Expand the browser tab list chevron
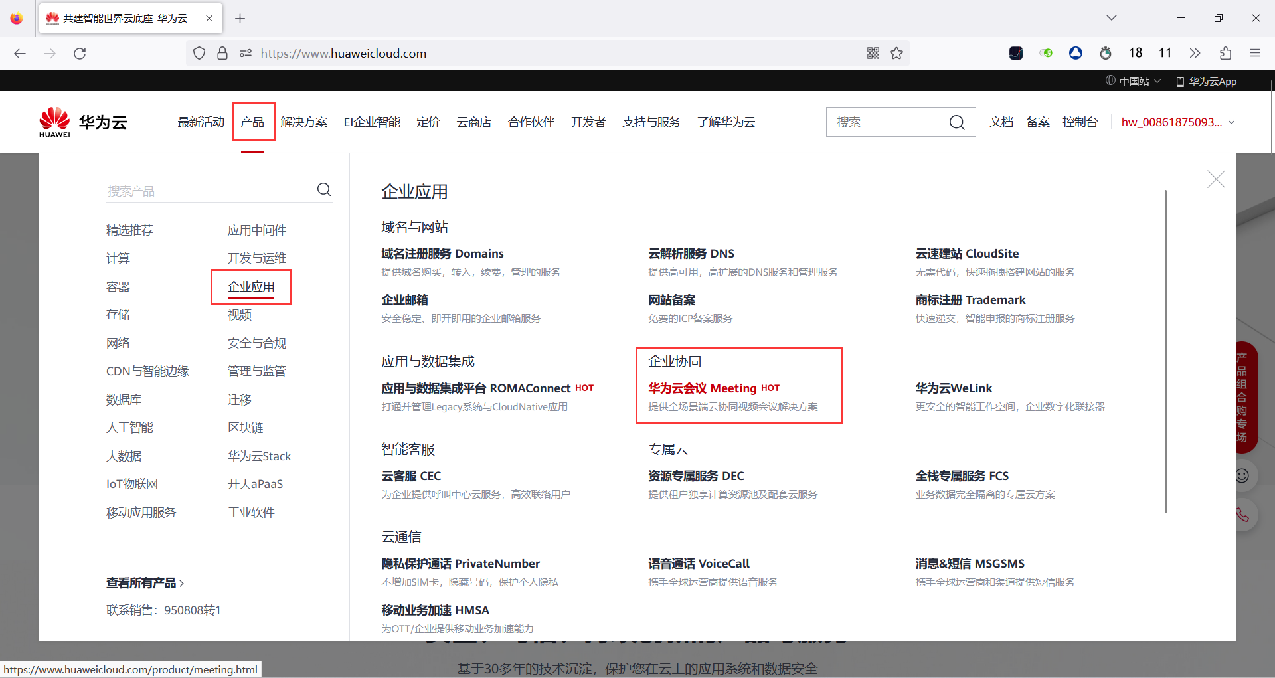The height and width of the screenshot is (678, 1275). [x=1111, y=18]
